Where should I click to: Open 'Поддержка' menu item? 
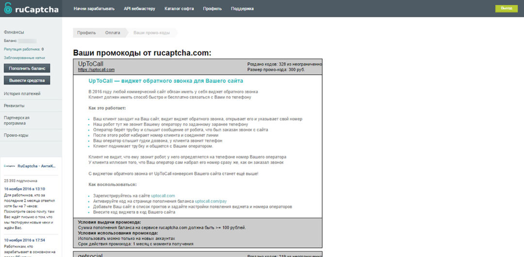[x=242, y=9]
